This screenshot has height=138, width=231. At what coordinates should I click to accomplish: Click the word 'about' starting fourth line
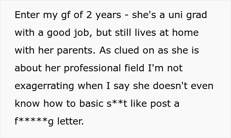tap(28, 68)
